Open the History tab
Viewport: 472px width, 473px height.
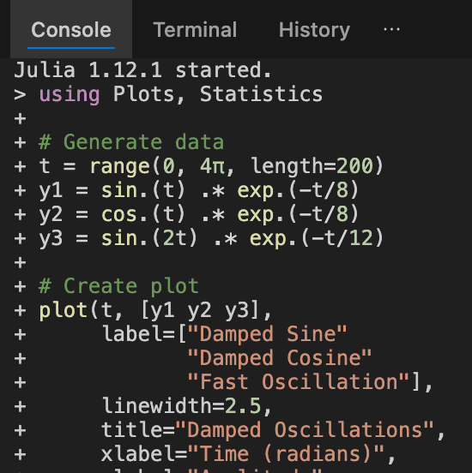pyautogui.click(x=314, y=30)
